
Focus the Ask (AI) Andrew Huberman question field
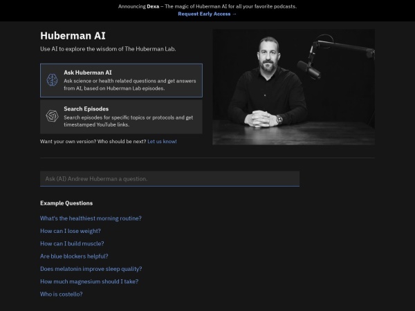(169, 179)
